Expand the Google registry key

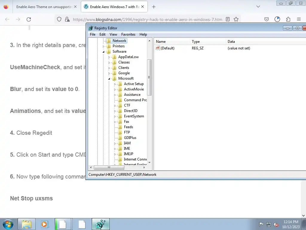[109, 73]
